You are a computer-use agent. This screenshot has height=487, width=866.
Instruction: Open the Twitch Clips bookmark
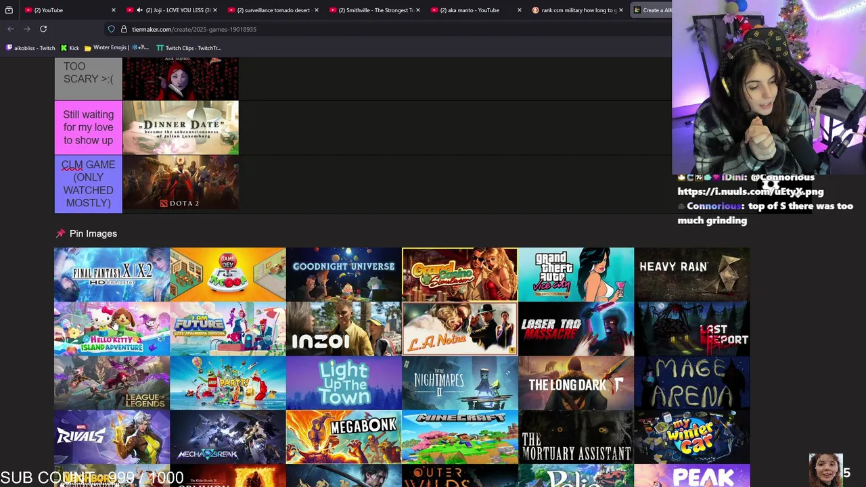[189, 48]
